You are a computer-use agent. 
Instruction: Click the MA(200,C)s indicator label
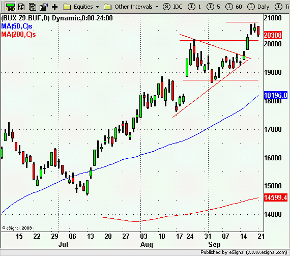pos(18,34)
